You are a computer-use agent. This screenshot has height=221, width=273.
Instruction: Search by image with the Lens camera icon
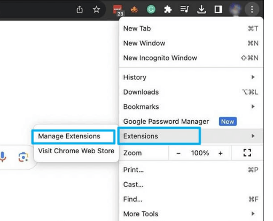click(x=23, y=157)
